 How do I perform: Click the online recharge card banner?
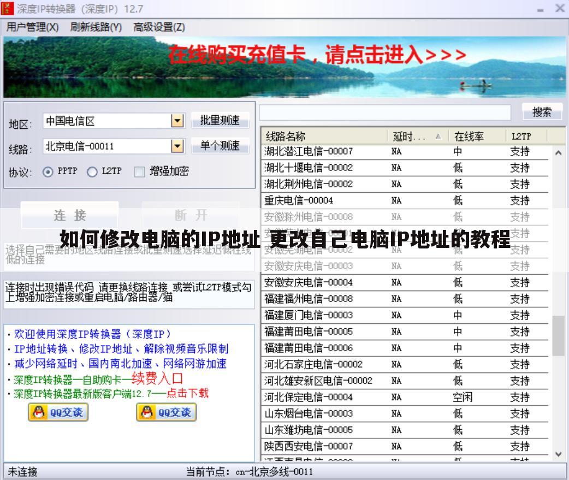tap(284, 67)
